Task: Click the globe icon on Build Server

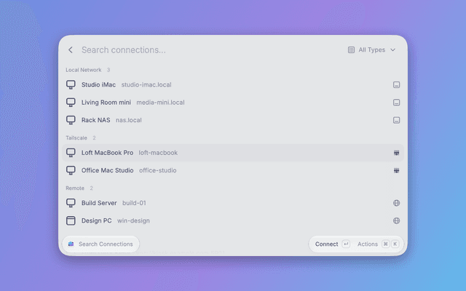Action: coord(396,203)
